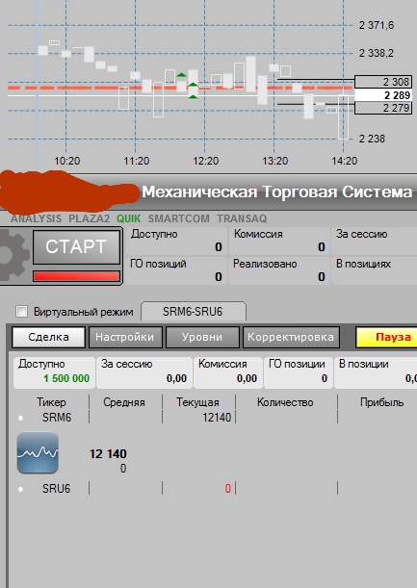Click the Текущая column header

point(197,402)
